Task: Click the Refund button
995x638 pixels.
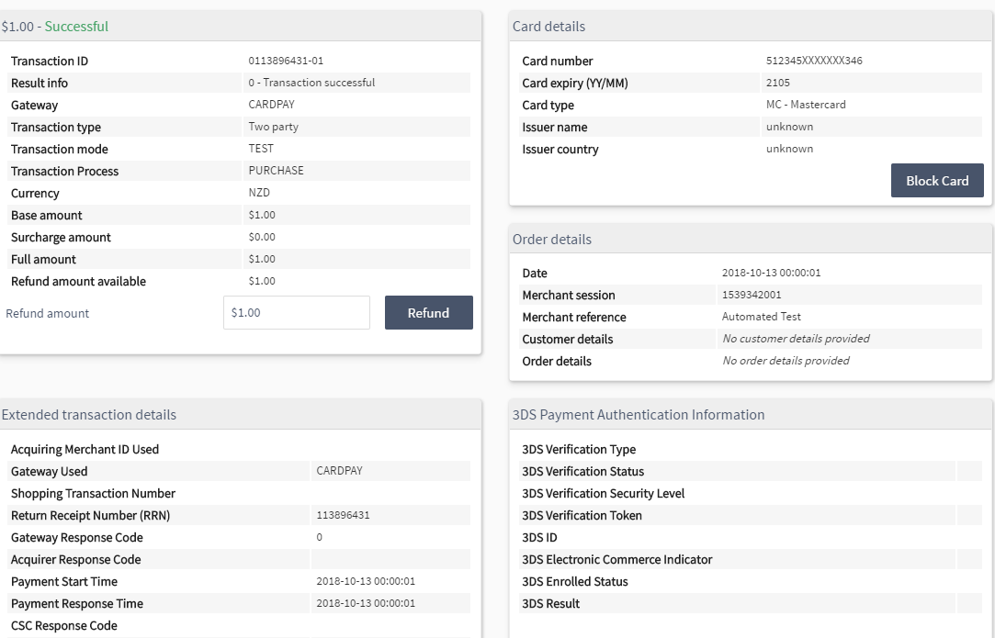Action: 428,313
